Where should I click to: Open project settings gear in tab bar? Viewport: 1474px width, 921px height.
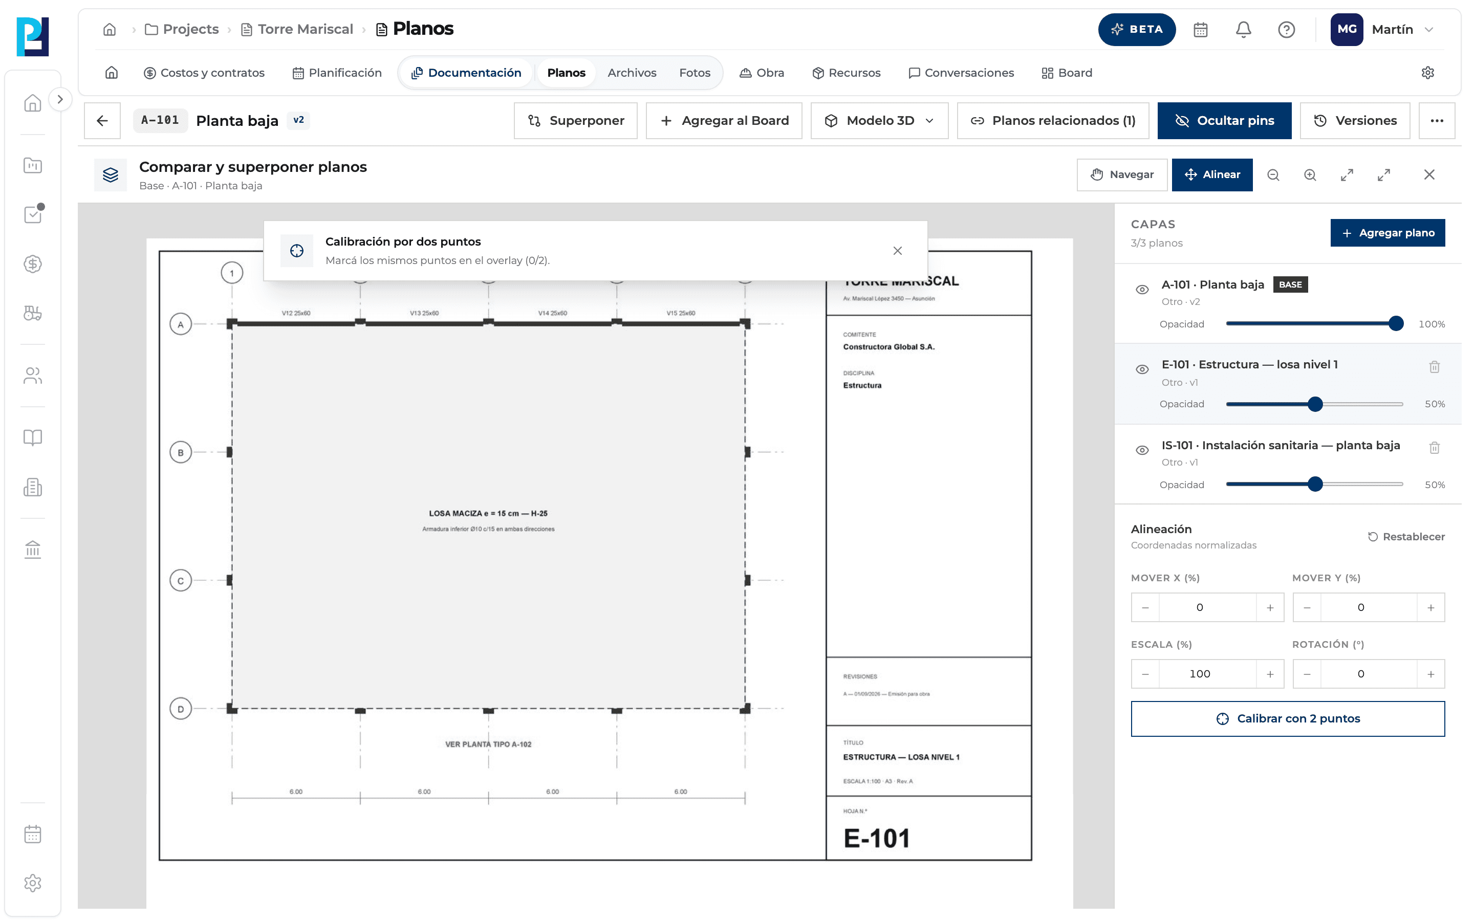[x=1427, y=73]
